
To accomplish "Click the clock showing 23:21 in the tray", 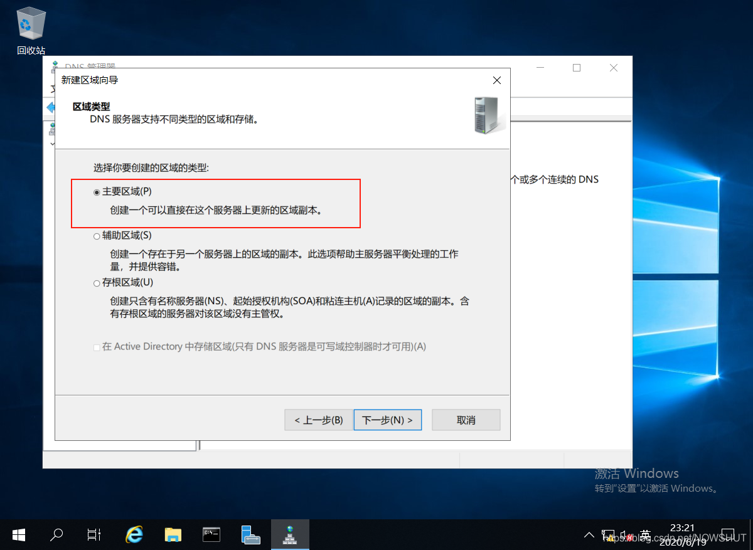I will 681,529.
